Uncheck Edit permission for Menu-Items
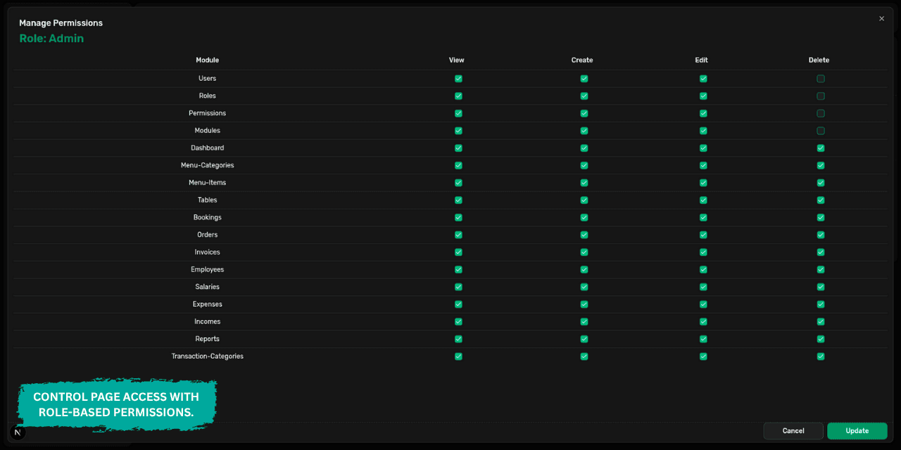901x450 pixels. click(702, 182)
